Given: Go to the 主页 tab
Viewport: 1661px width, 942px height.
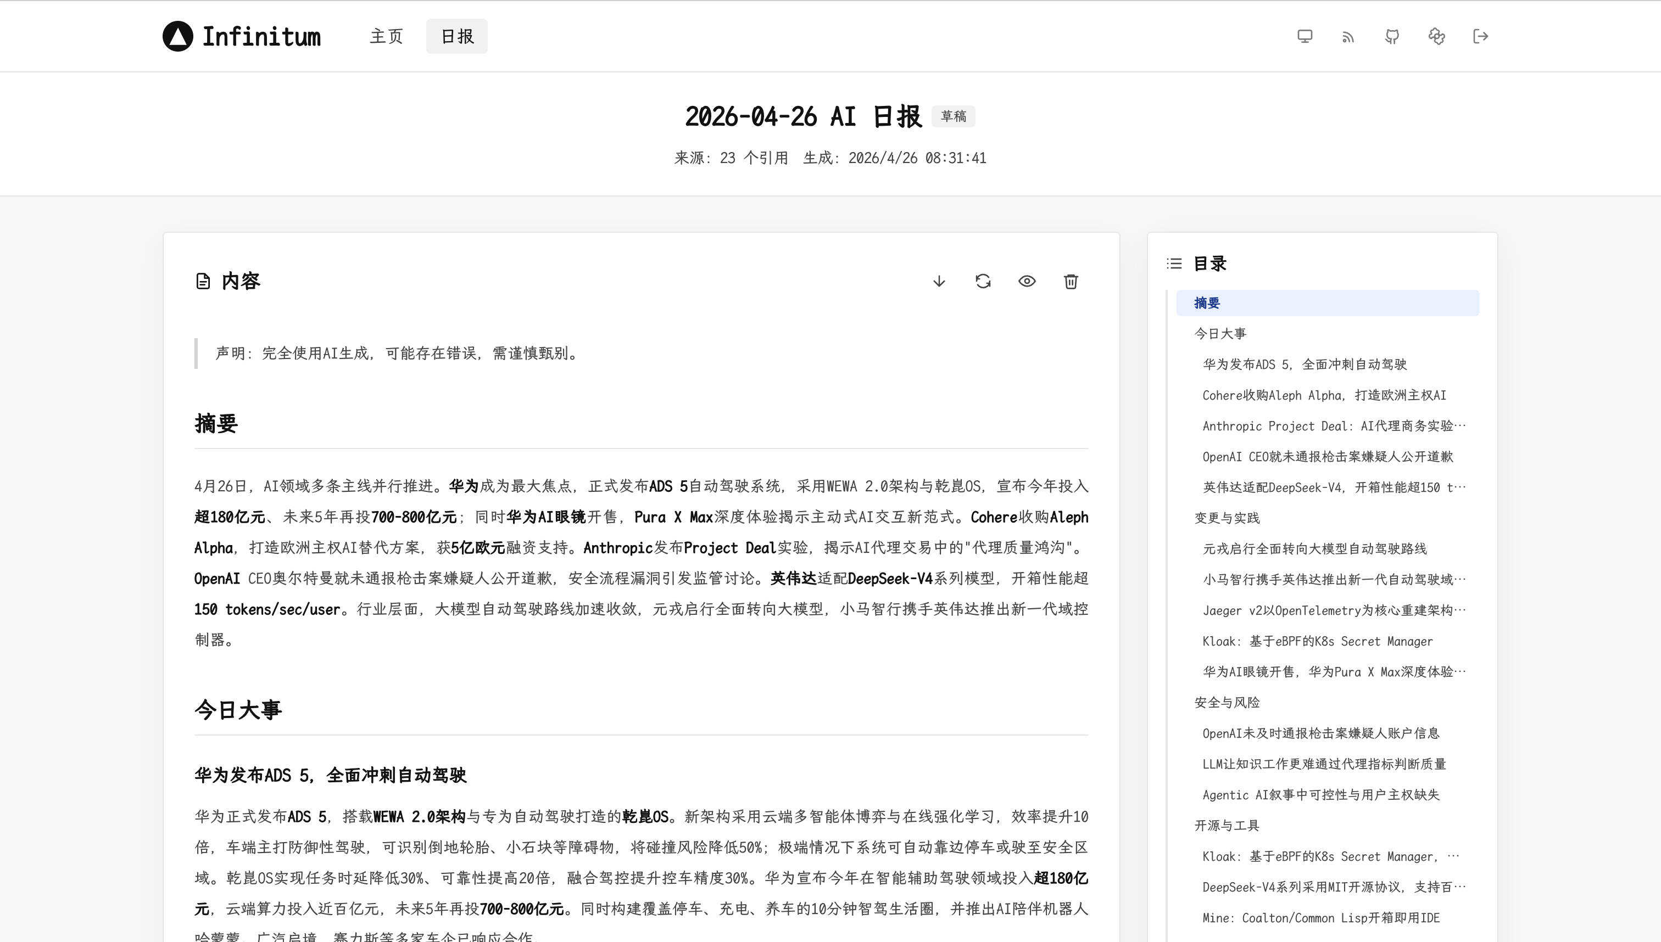Looking at the screenshot, I should click(x=387, y=36).
